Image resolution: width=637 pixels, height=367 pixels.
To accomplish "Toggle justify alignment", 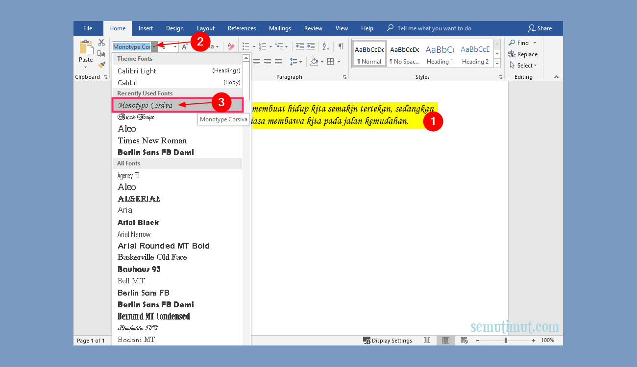I will pos(278,62).
